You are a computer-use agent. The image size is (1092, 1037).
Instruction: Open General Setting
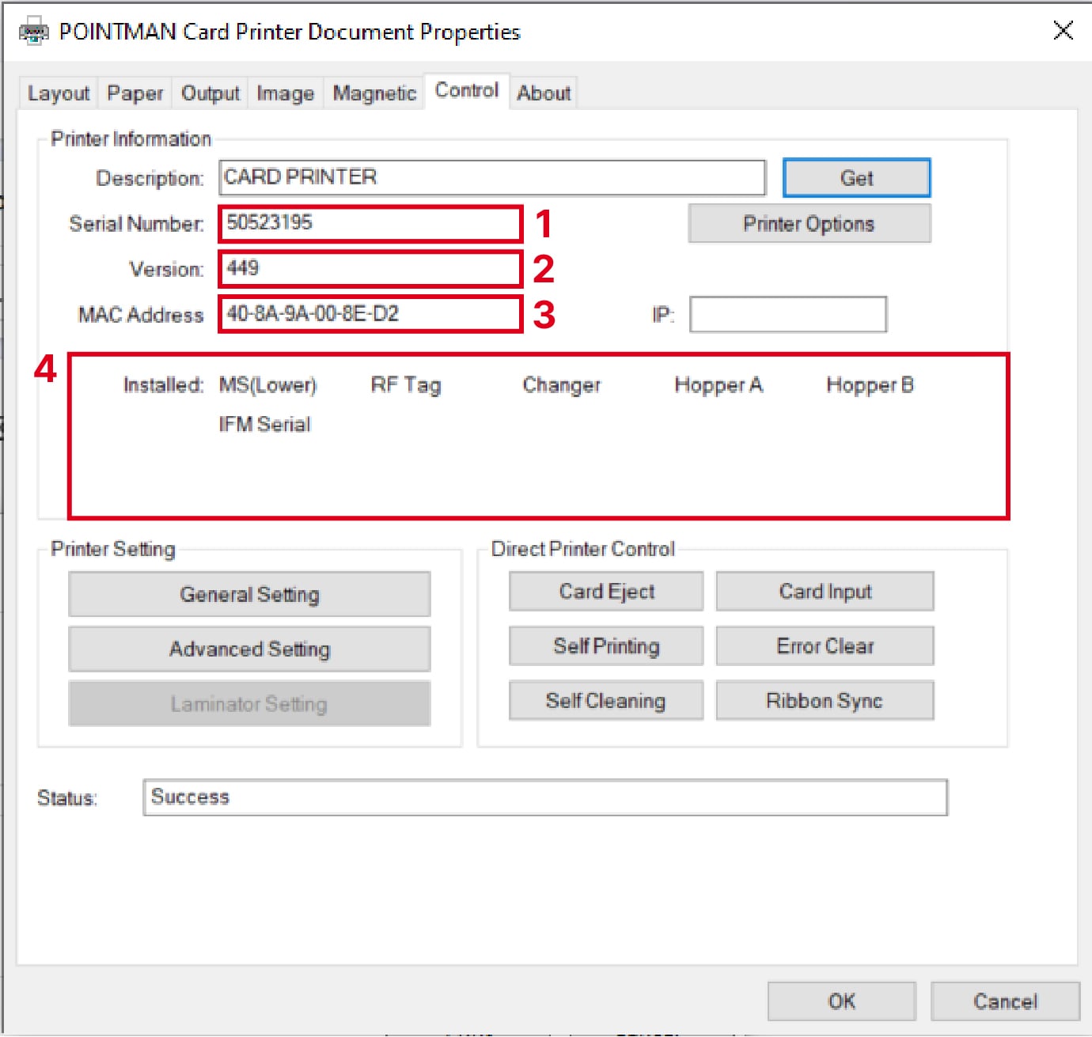[249, 594]
